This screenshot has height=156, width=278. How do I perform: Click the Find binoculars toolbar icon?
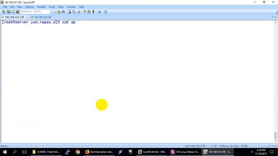point(63,12)
